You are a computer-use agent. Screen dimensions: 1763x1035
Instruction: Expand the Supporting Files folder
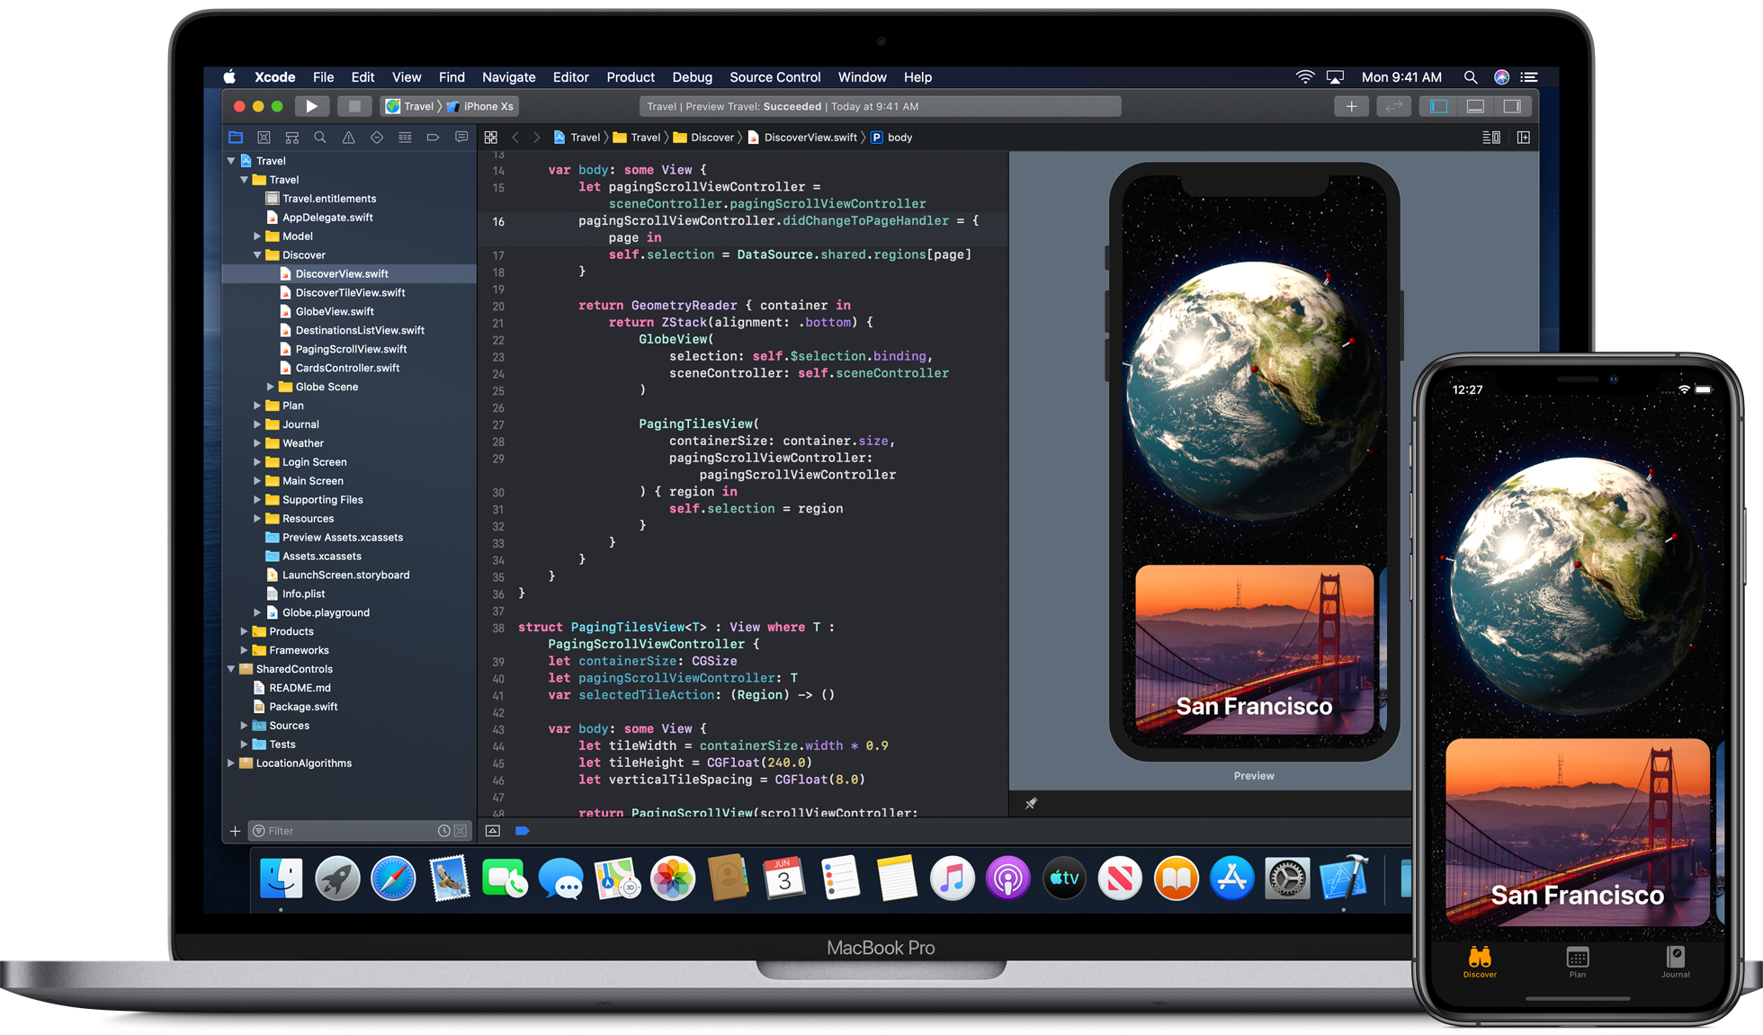pos(257,500)
